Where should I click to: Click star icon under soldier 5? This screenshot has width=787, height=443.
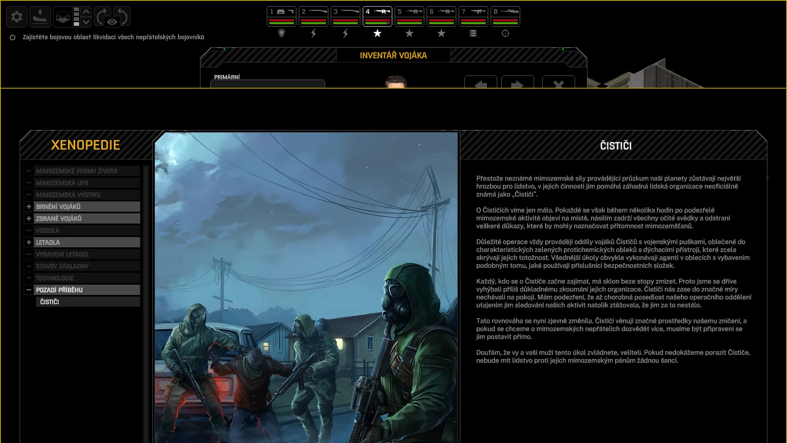(409, 33)
